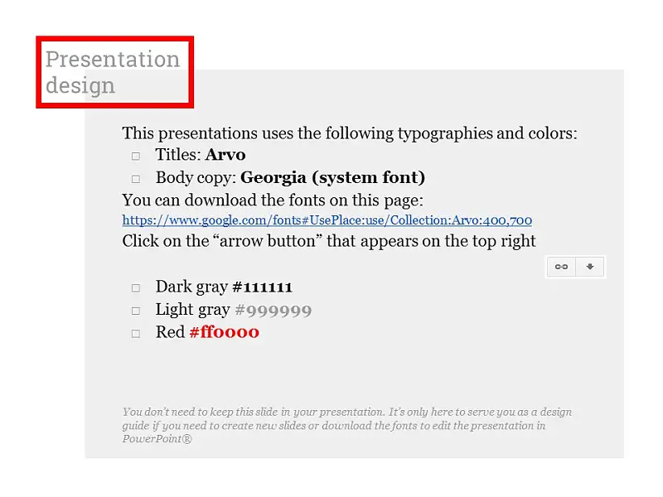Click the 'You can download the fonts' line

pyautogui.click(x=273, y=200)
